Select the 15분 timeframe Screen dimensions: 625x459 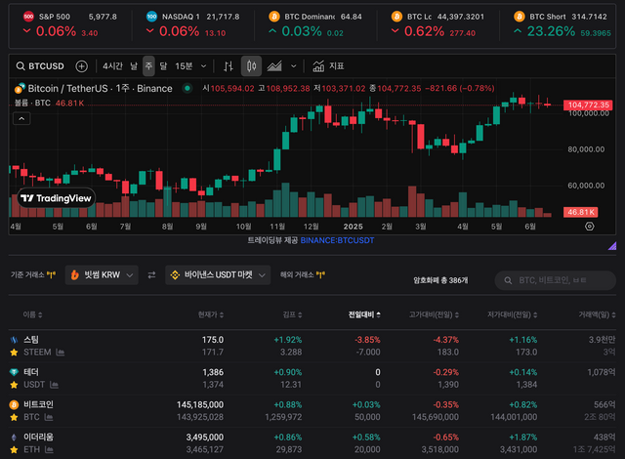point(184,66)
